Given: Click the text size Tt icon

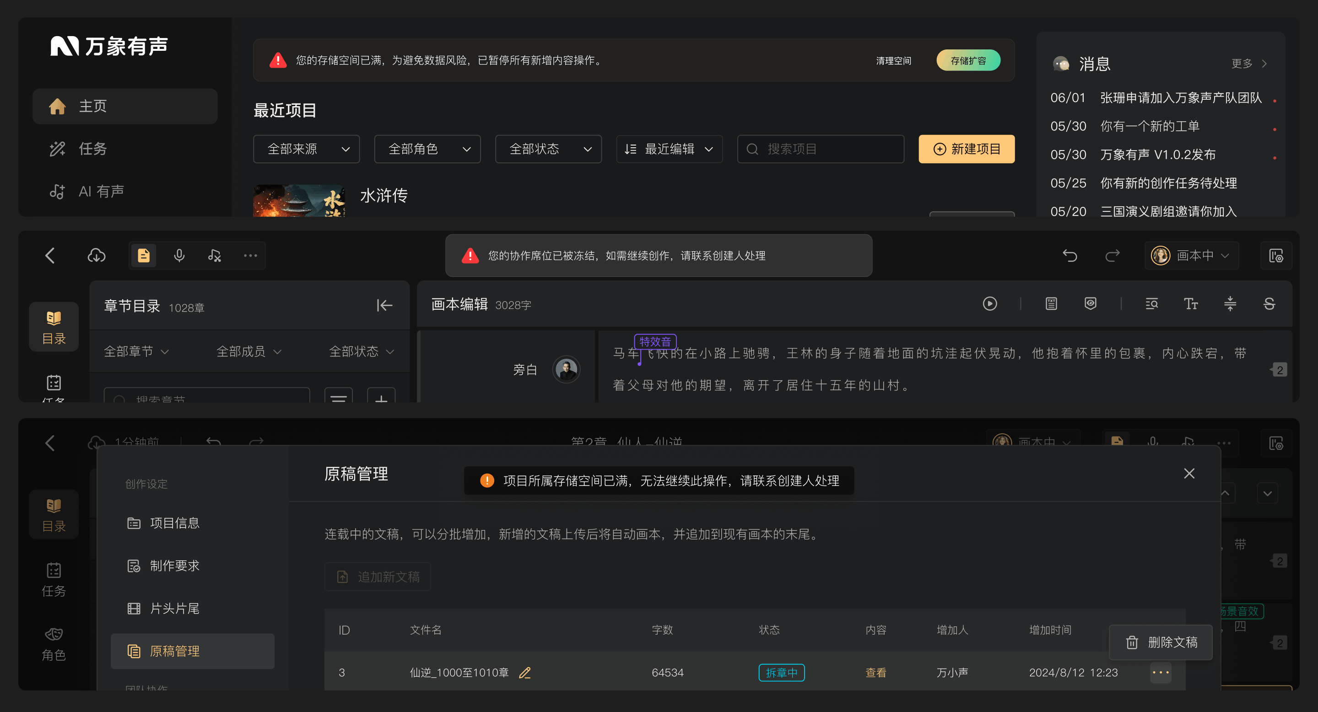Looking at the screenshot, I should (1191, 304).
